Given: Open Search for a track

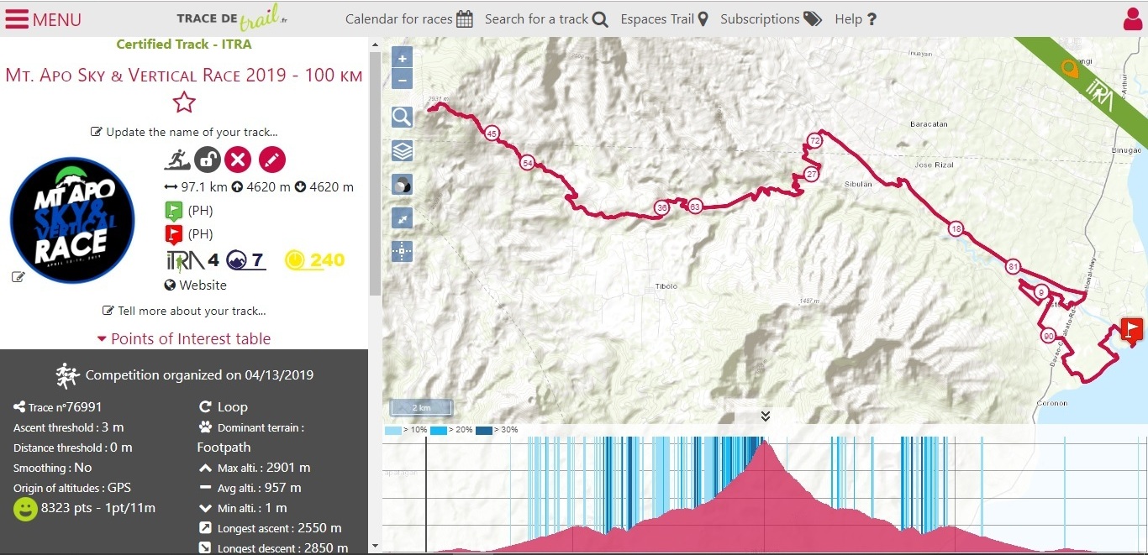Looking at the screenshot, I should tap(546, 19).
